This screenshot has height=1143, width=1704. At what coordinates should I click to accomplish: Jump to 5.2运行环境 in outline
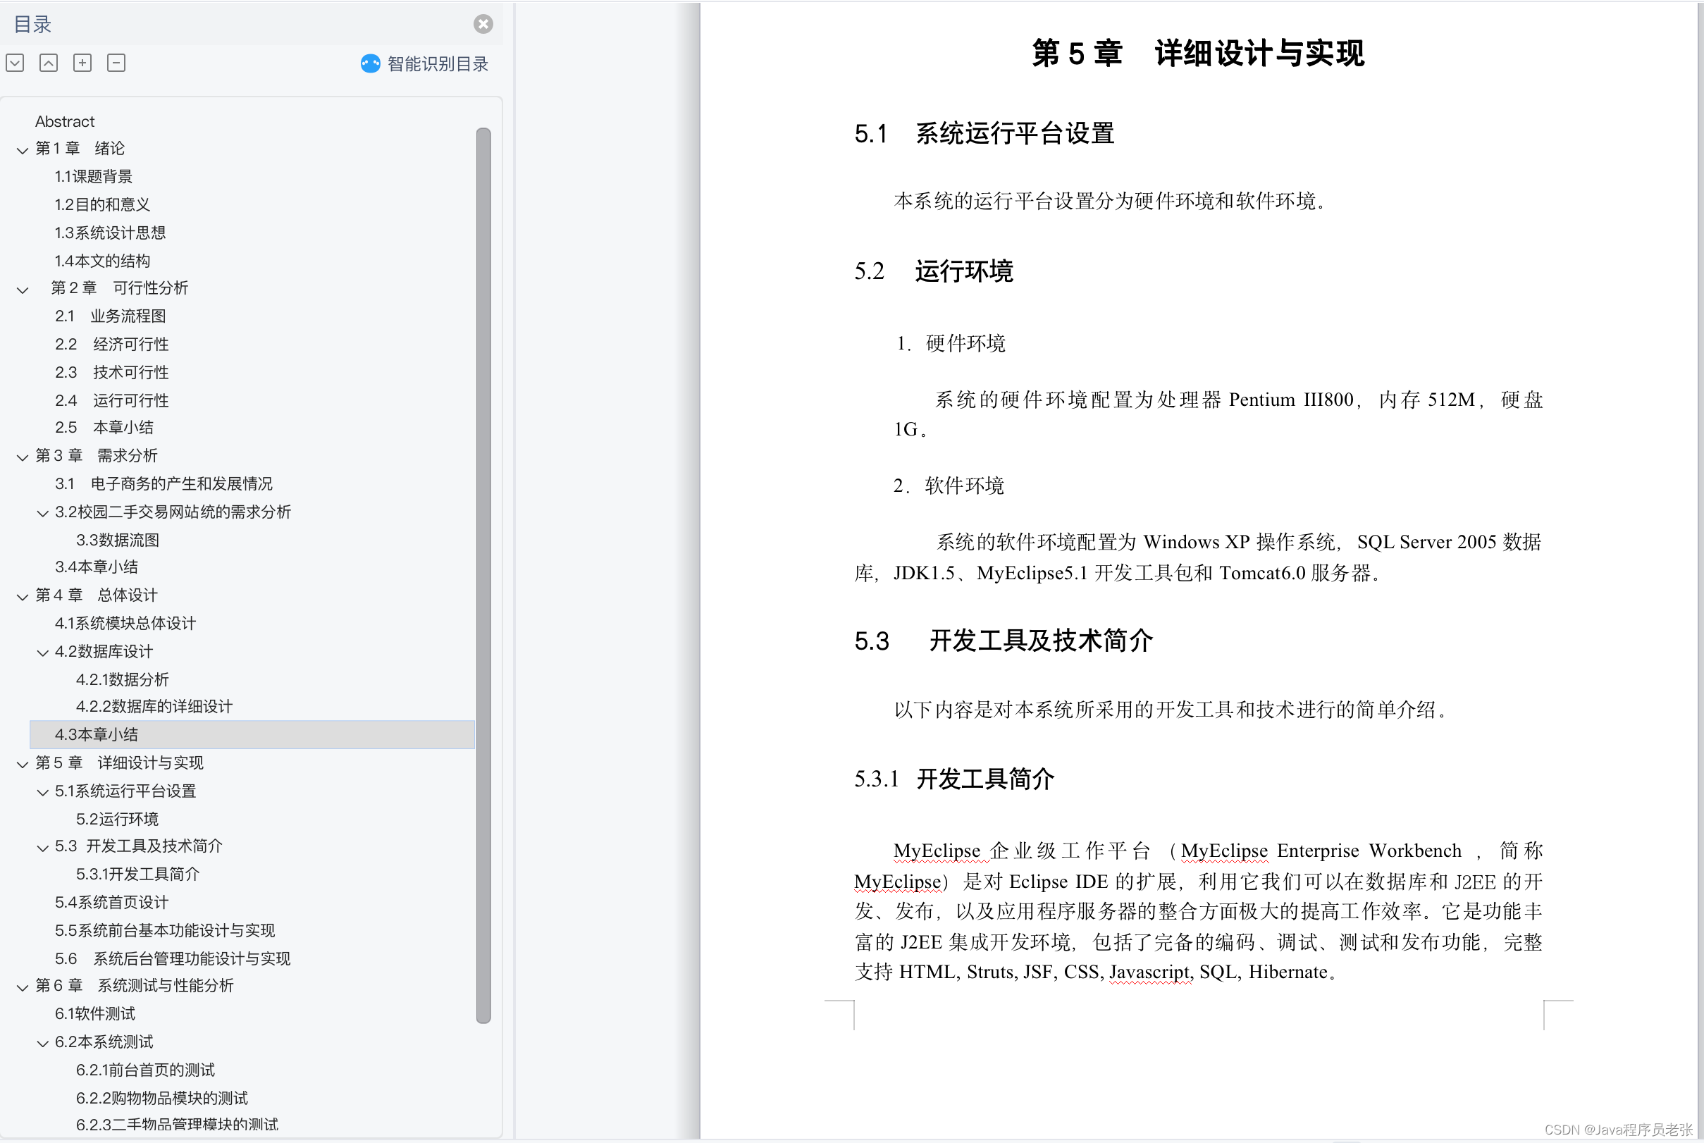[x=116, y=820]
